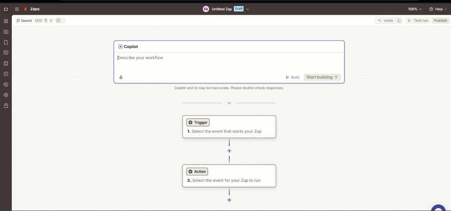Open the calendar sidebar icon

tap(6, 63)
